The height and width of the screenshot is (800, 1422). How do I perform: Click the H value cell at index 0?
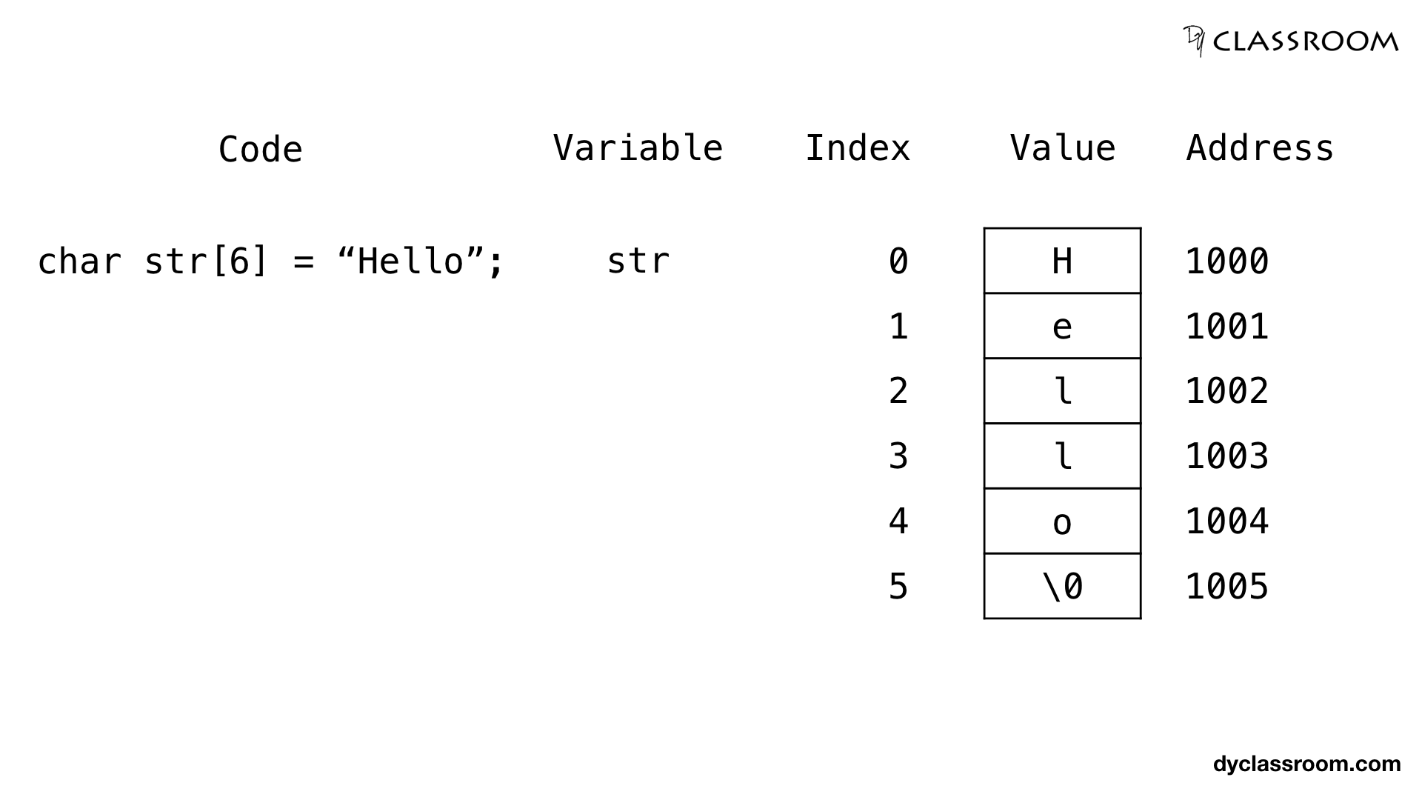(x=1061, y=260)
